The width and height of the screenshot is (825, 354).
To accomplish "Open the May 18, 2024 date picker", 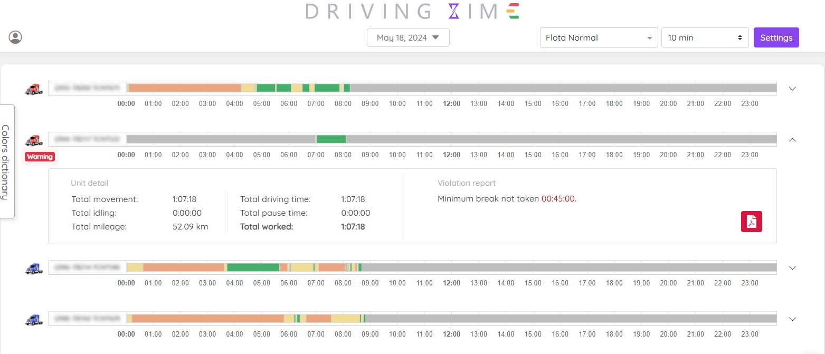I will (408, 37).
